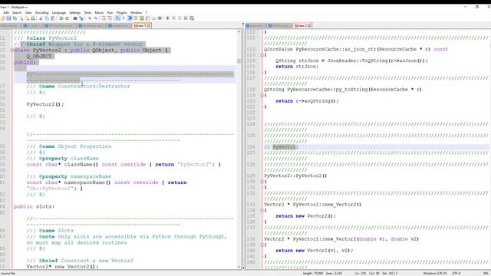Open the Search menu
491x276 pixels.
coord(17,12)
